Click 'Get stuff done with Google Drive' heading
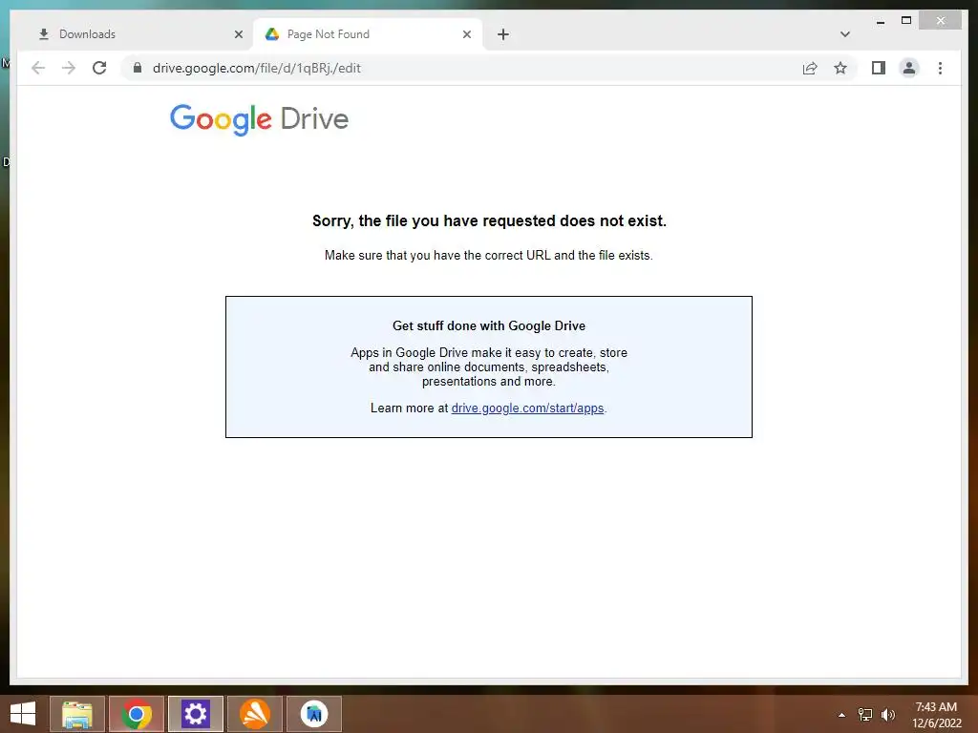The width and height of the screenshot is (978, 733). [x=489, y=326]
